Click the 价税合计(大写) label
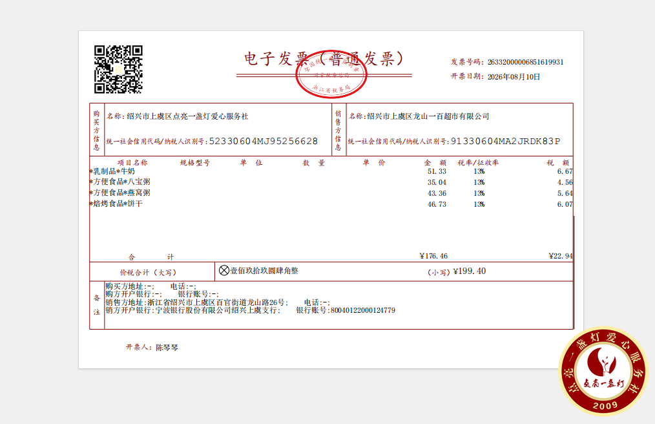This screenshot has width=655, height=424. [x=148, y=273]
